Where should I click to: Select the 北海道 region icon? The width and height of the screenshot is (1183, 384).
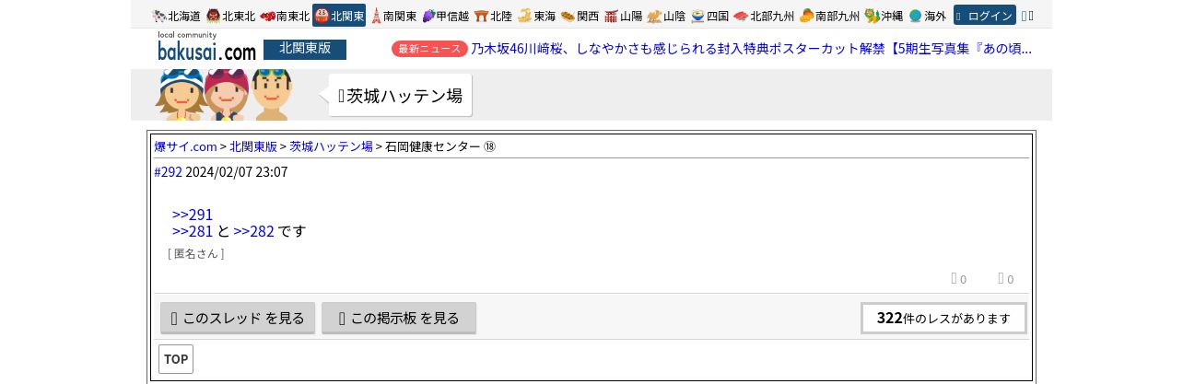tap(176, 16)
